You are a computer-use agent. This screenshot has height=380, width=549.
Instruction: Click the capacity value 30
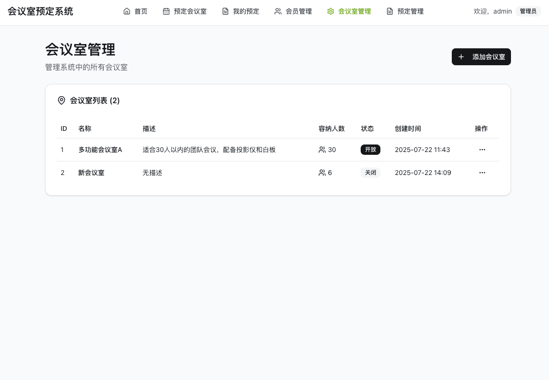(332, 150)
